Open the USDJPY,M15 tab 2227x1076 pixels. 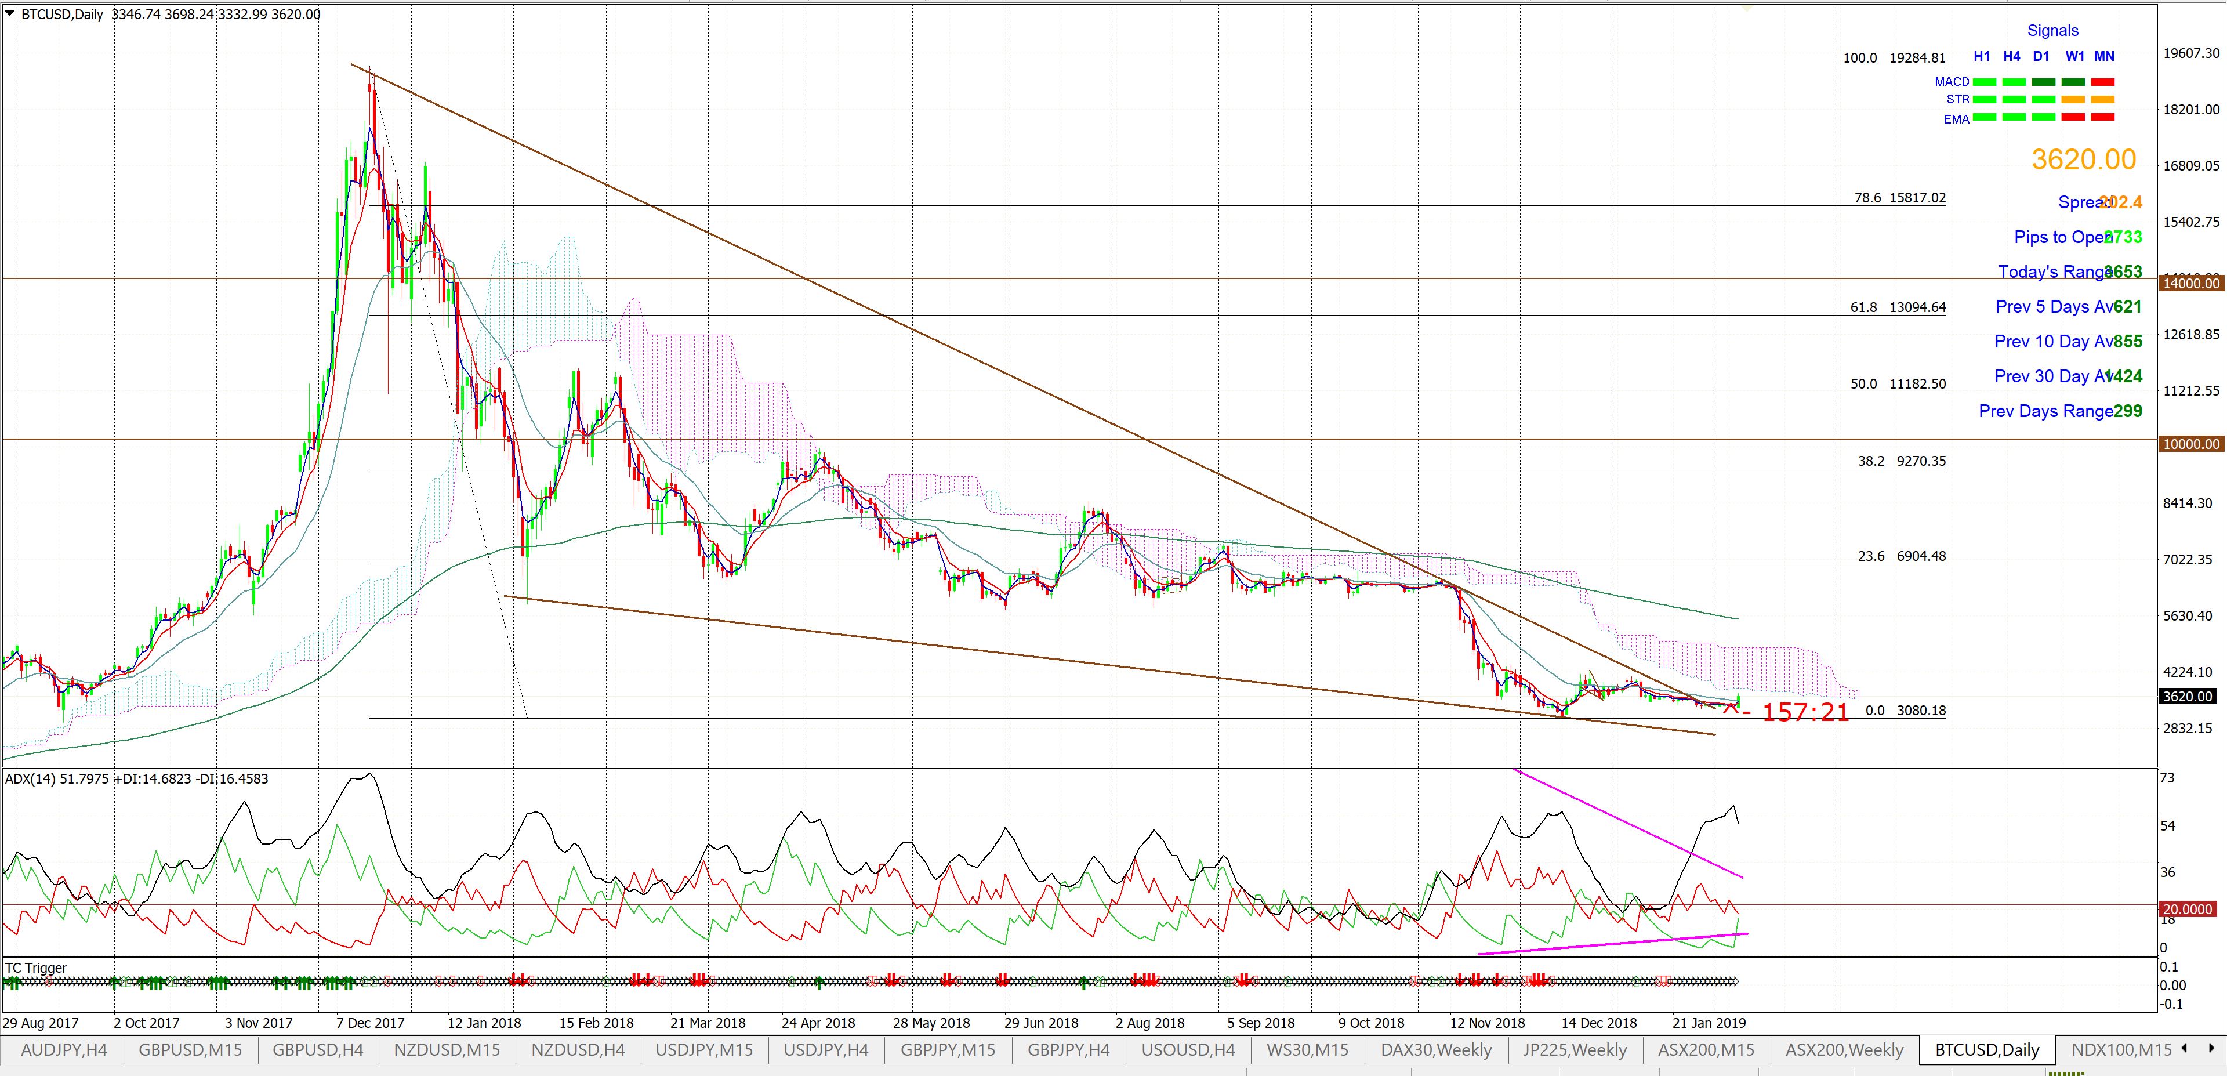point(703,1050)
